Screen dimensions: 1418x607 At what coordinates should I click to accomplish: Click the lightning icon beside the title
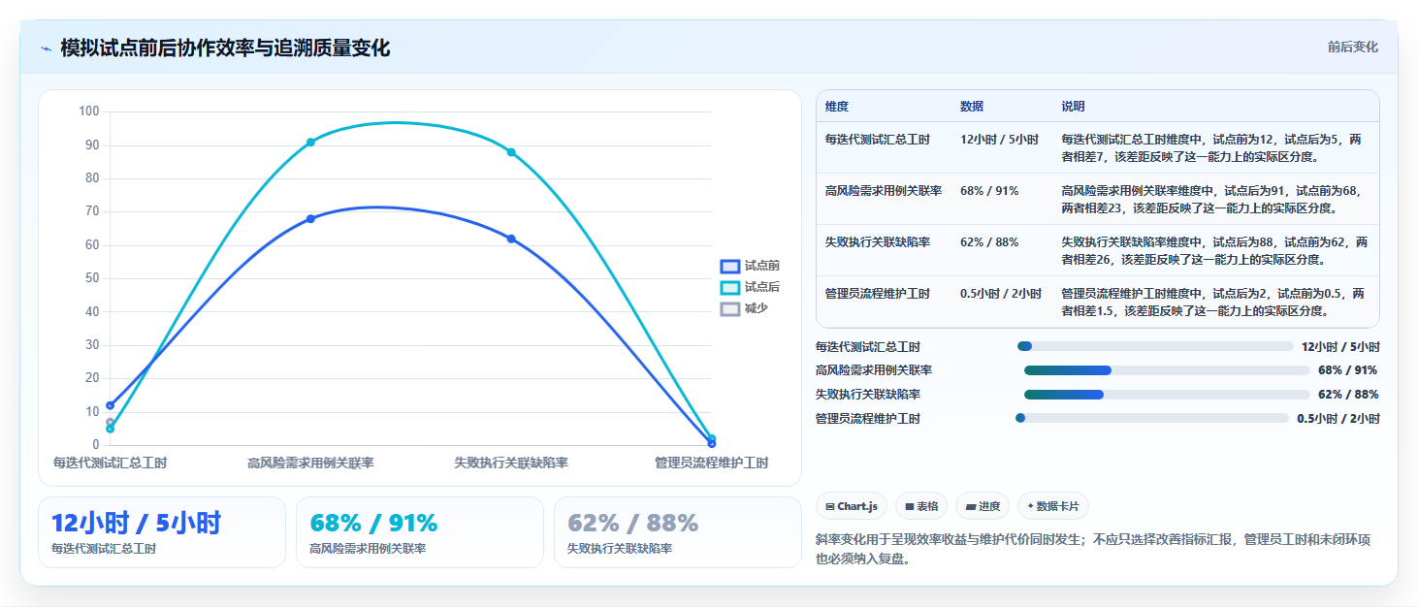coord(47,48)
